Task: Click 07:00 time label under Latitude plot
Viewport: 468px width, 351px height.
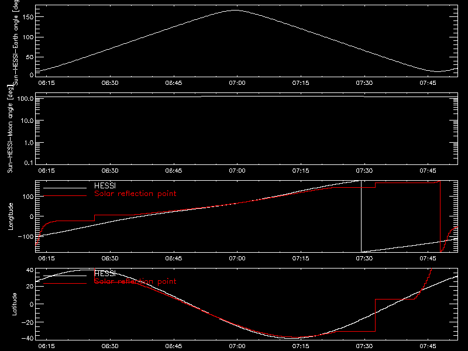Action: (x=238, y=346)
